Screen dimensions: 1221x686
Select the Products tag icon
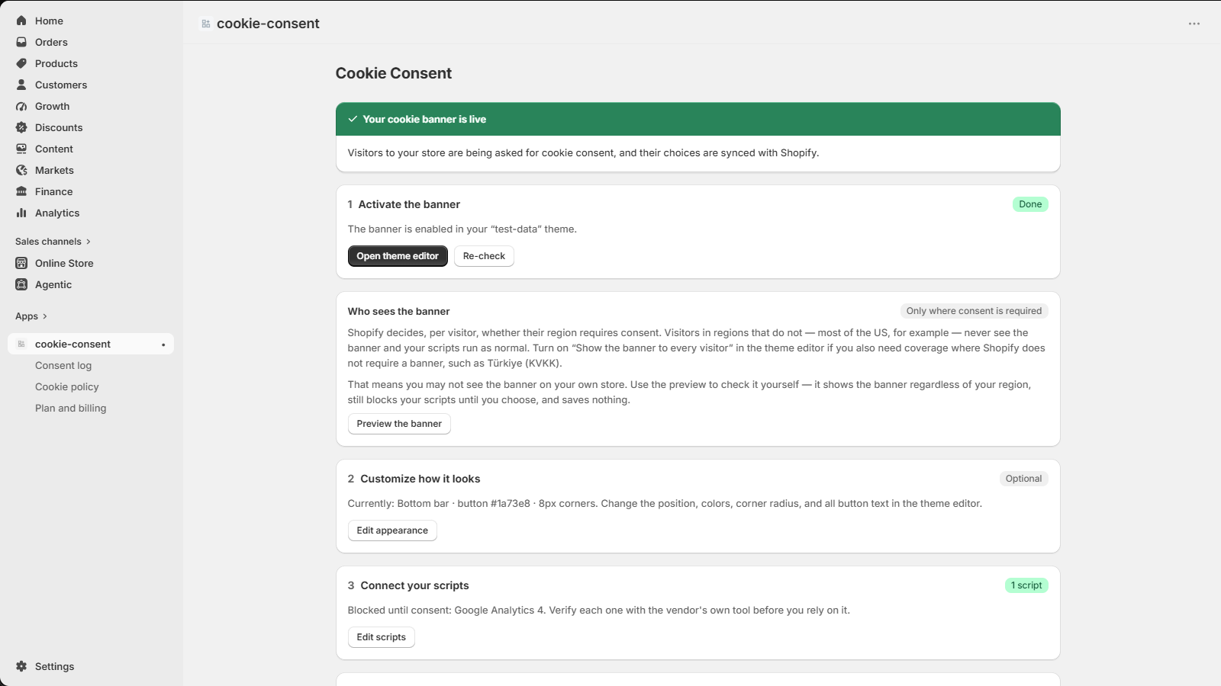point(21,63)
